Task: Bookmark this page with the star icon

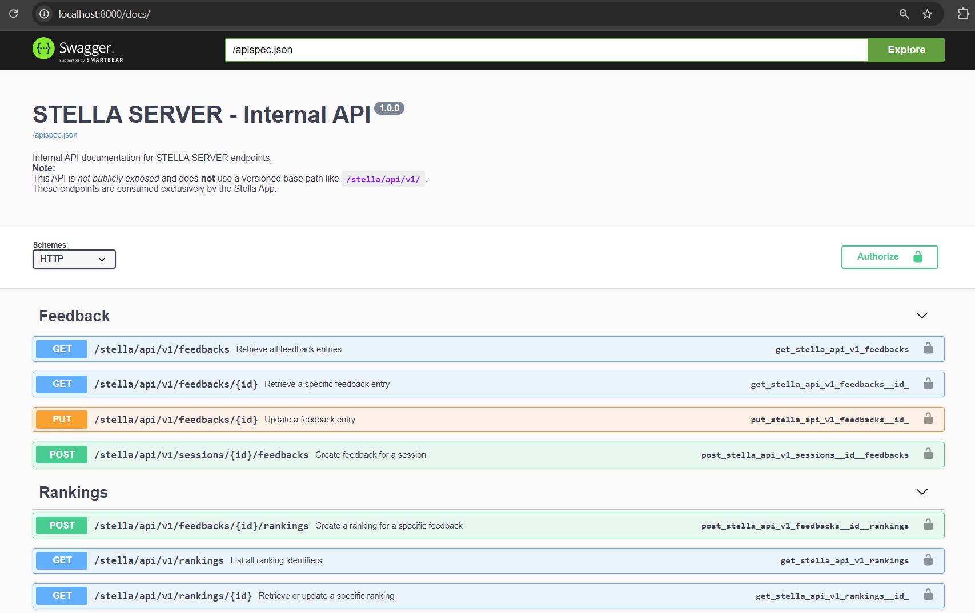Action: [927, 14]
